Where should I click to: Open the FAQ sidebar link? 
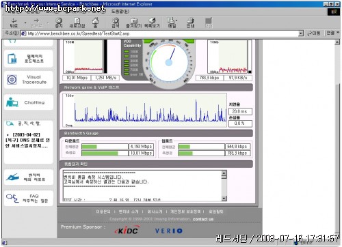(x=29, y=199)
